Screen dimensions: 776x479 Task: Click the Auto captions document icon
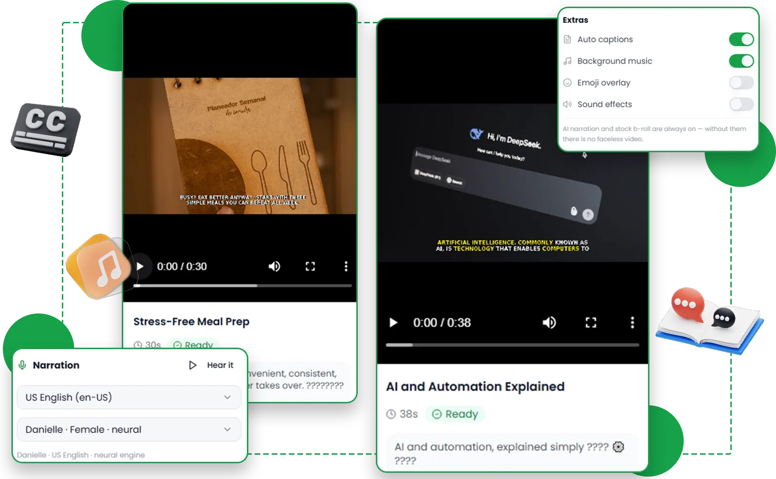[x=567, y=39]
